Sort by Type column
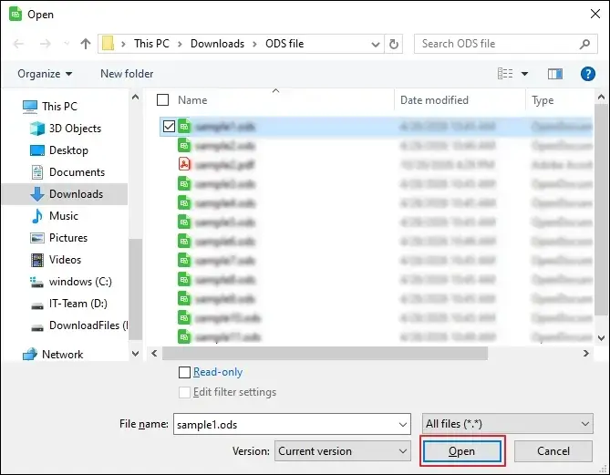 coord(543,100)
